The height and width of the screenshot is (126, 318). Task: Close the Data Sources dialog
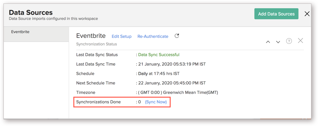coord(307,14)
